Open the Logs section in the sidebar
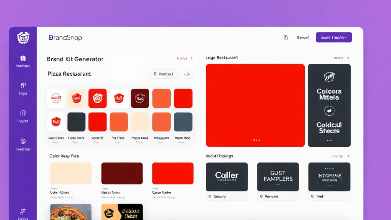The height and width of the screenshot is (220, 391). [23, 89]
